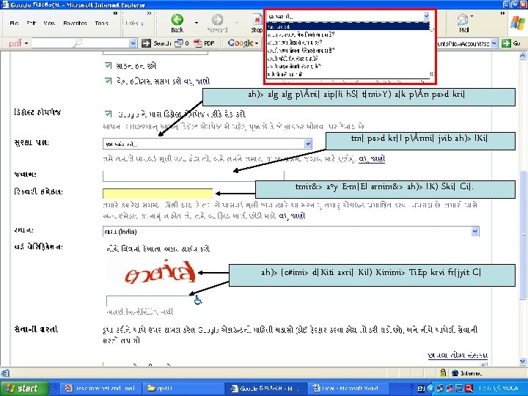Screen dimensions: 528x396
Task: Click learn-more link under security question
Action: point(372,158)
